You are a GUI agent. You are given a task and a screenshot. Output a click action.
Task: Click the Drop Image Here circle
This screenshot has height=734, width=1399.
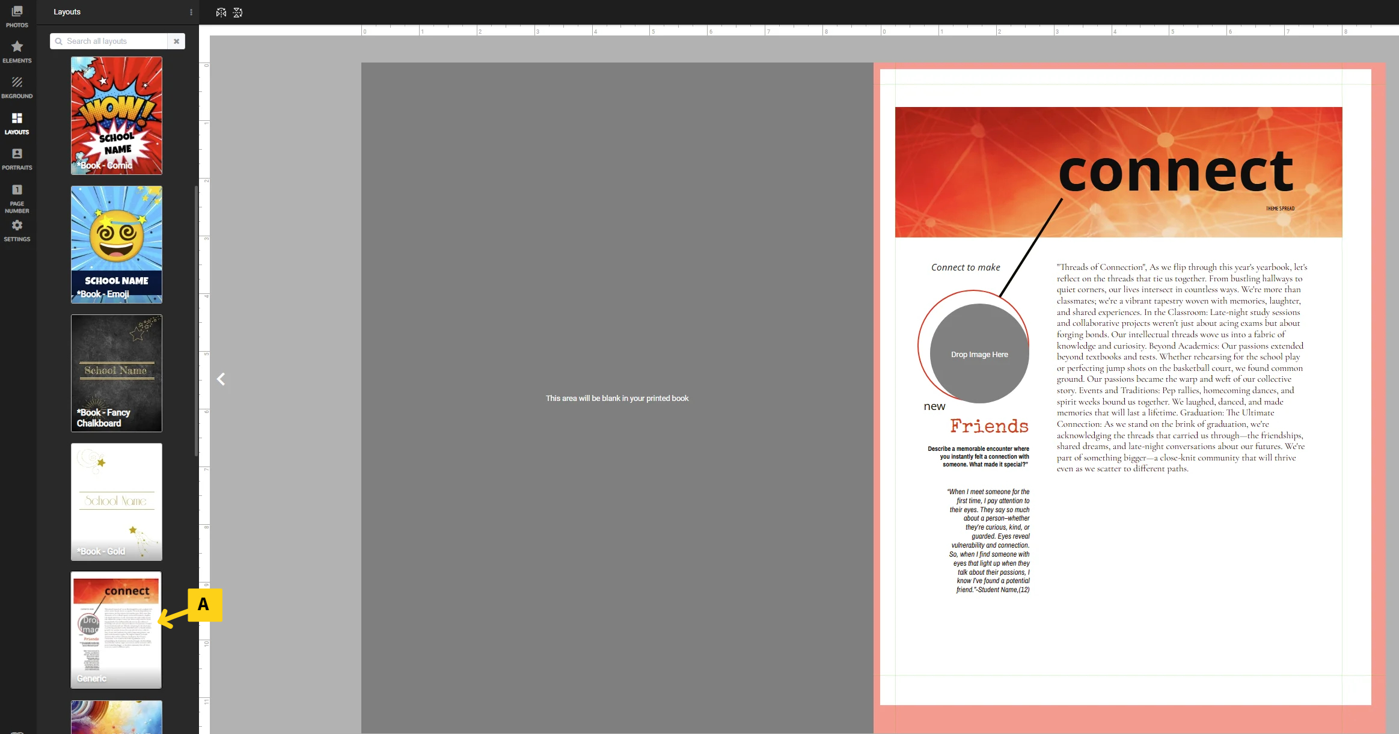979,354
